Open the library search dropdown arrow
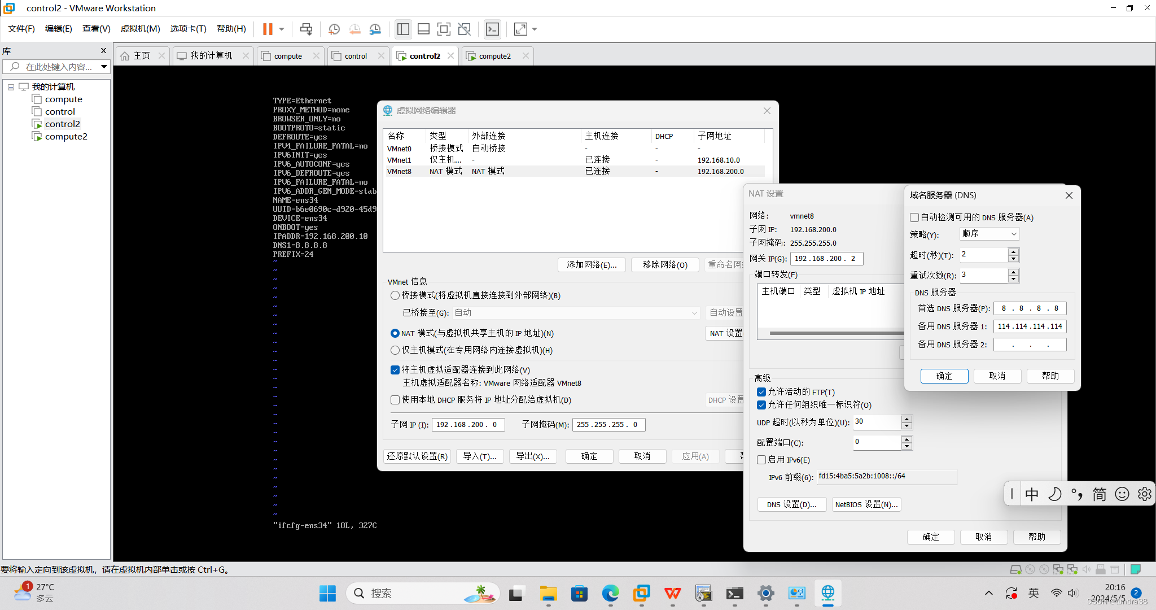 click(104, 67)
